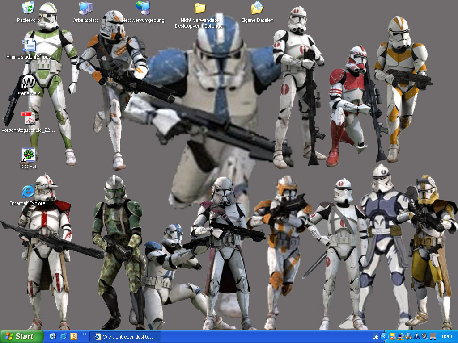Expand the Quick Launch overflow chevron
The image size is (458, 343).
click(x=85, y=334)
